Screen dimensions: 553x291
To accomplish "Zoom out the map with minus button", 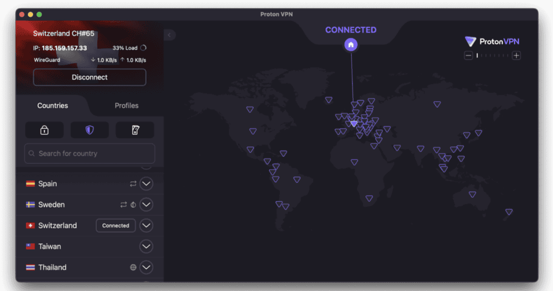I will click(x=469, y=56).
